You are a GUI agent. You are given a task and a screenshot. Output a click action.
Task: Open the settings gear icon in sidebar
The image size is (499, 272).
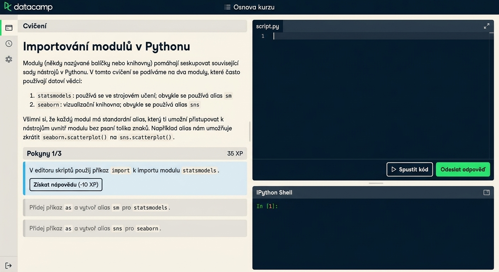(9, 59)
